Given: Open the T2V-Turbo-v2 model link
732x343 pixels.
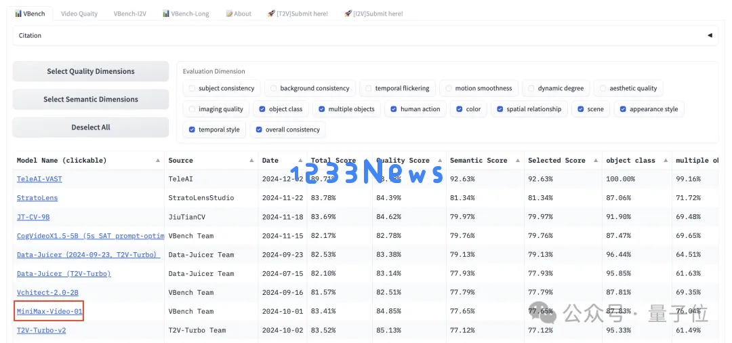Looking at the screenshot, I should (41, 330).
